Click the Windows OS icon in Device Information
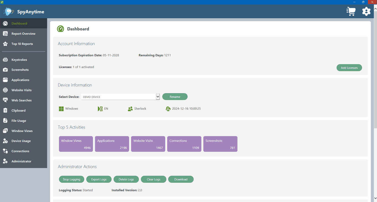377x202 pixels. point(61,109)
